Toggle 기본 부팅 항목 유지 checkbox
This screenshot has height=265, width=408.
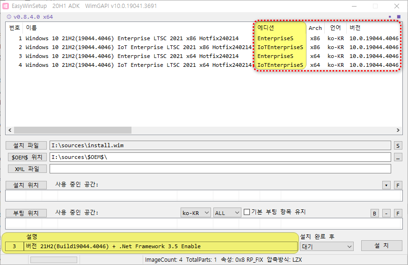(x=247, y=212)
